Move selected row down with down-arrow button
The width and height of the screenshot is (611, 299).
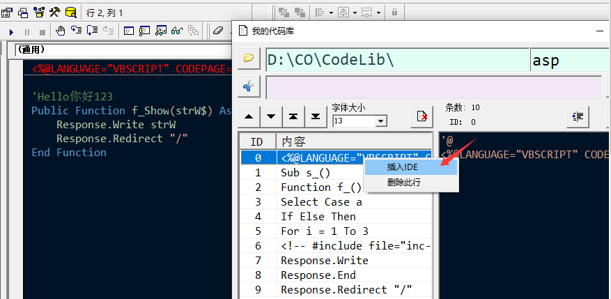[271, 116]
